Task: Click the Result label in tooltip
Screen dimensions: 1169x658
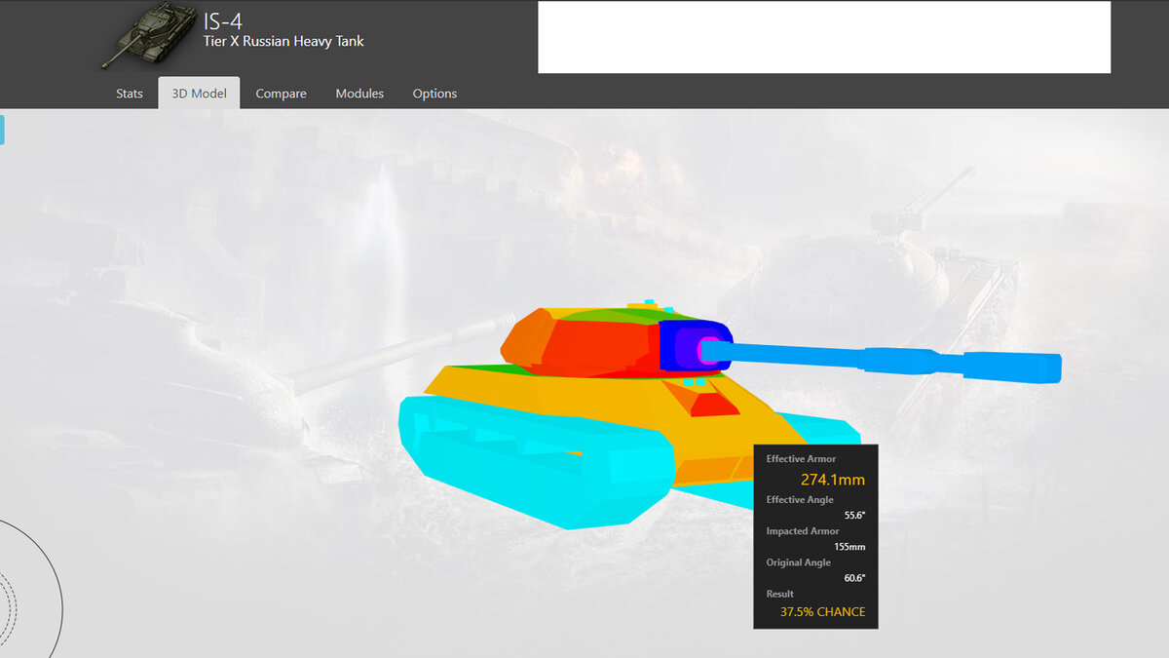Action: (x=779, y=593)
